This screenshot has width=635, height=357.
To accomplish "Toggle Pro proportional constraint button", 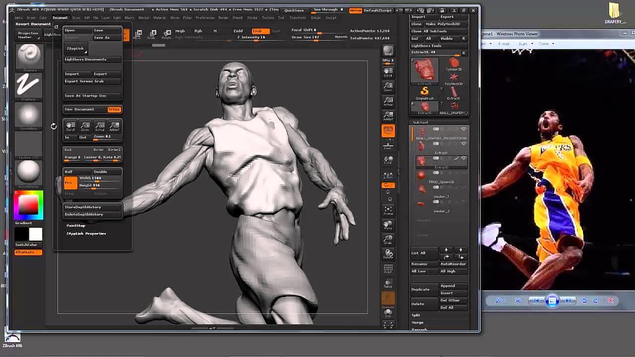I will pyautogui.click(x=70, y=182).
